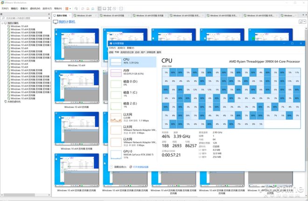Click the console view toolbar icon

click(x=121, y=9)
